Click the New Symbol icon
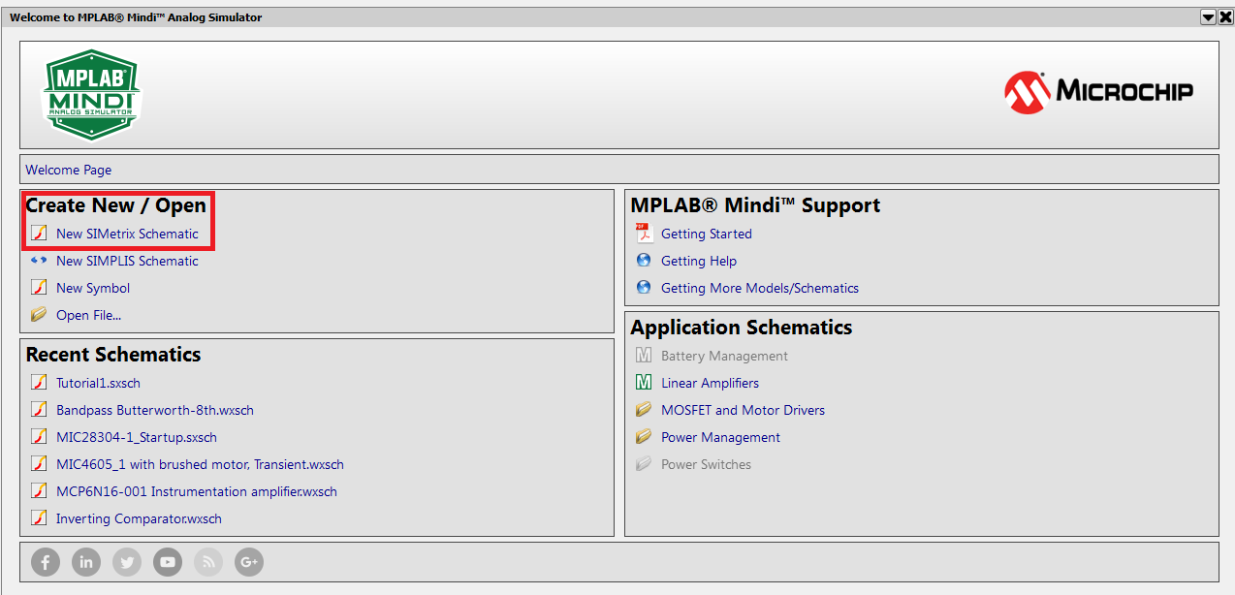 pyautogui.click(x=39, y=287)
